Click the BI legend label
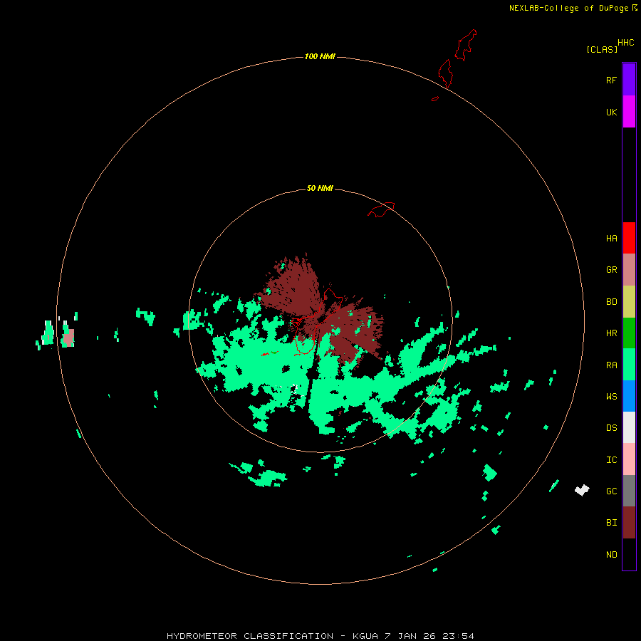 (x=611, y=523)
